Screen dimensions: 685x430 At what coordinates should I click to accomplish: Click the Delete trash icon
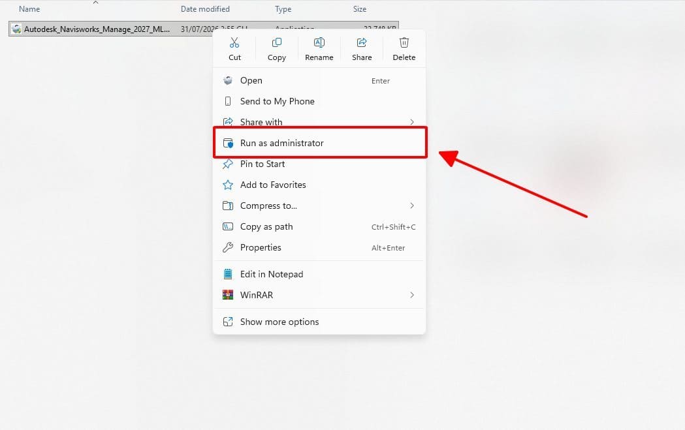coord(404,42)
